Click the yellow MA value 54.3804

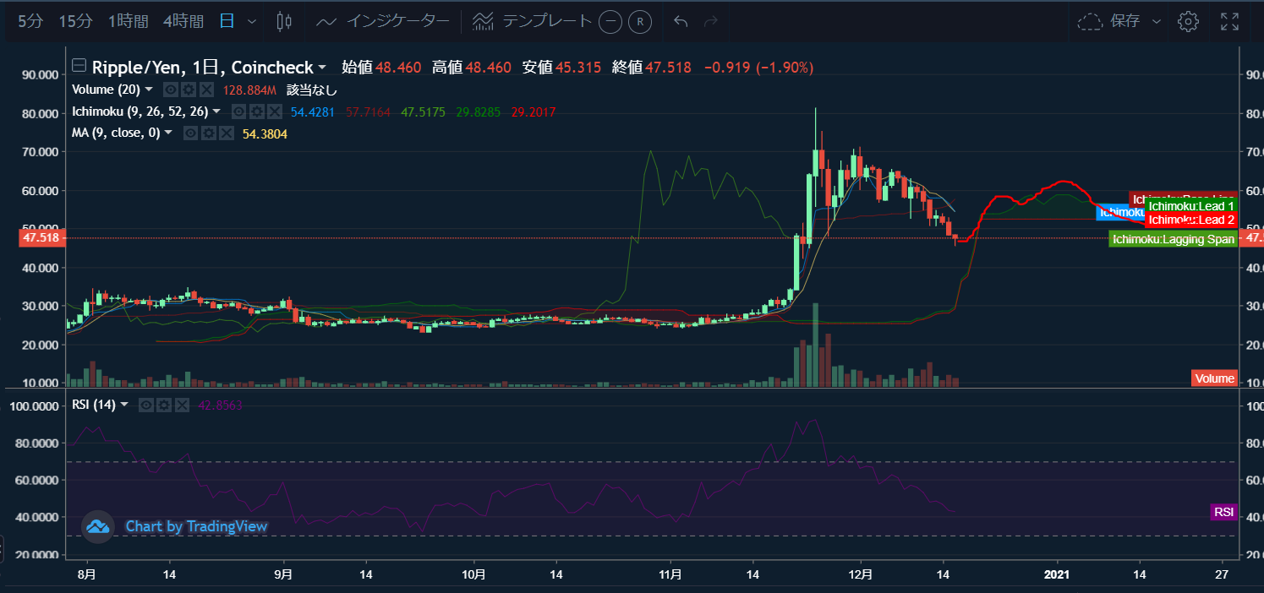pos(265,133)
